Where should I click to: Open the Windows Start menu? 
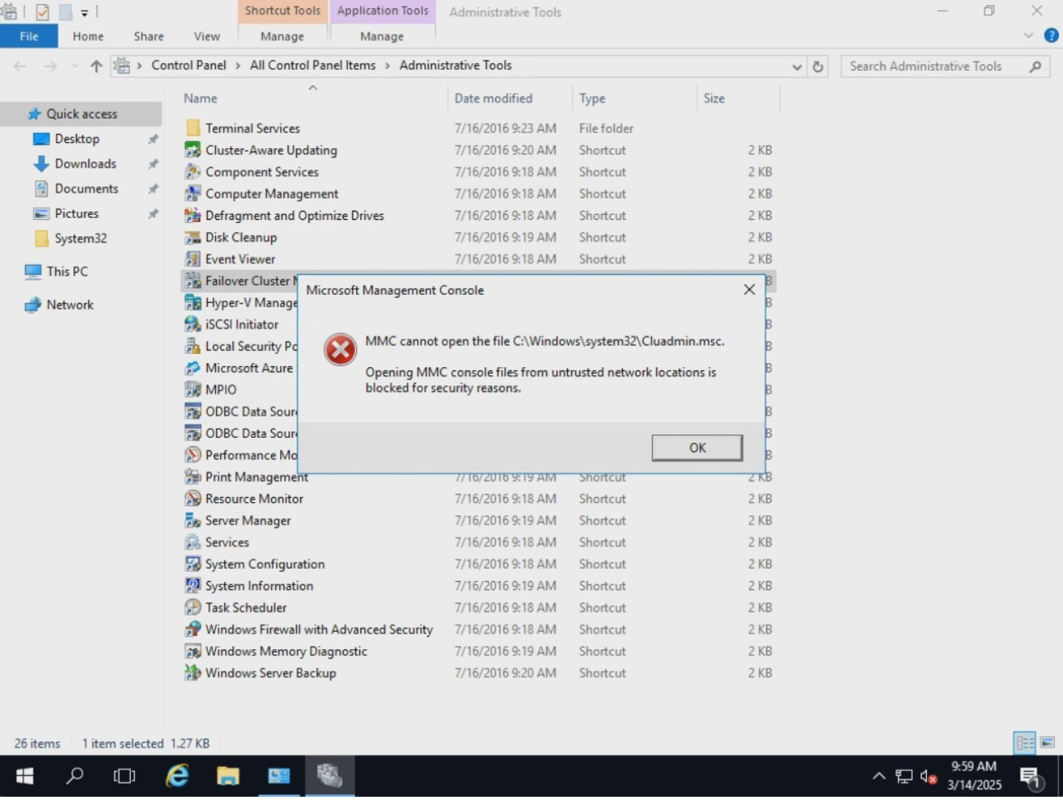pos(25,776)
